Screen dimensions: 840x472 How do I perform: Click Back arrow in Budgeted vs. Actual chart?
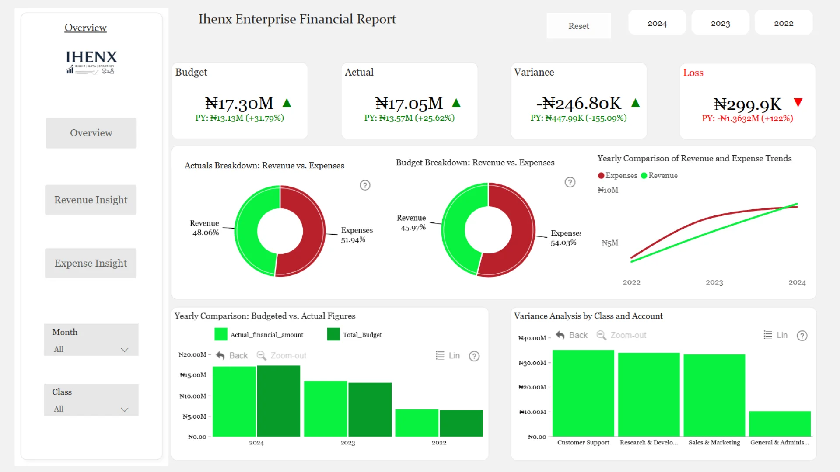pyautogui.click(x=220, y=356)
